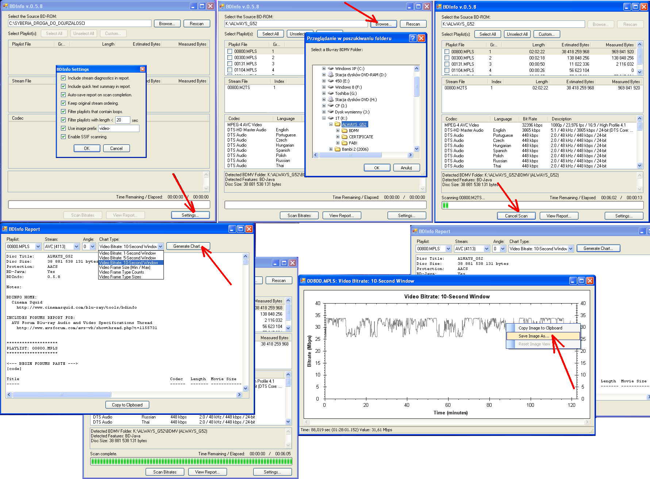Collapse ALWAYS_G52 folder node
This screenshot has height=479, width=650.
[x=331, y=124]
